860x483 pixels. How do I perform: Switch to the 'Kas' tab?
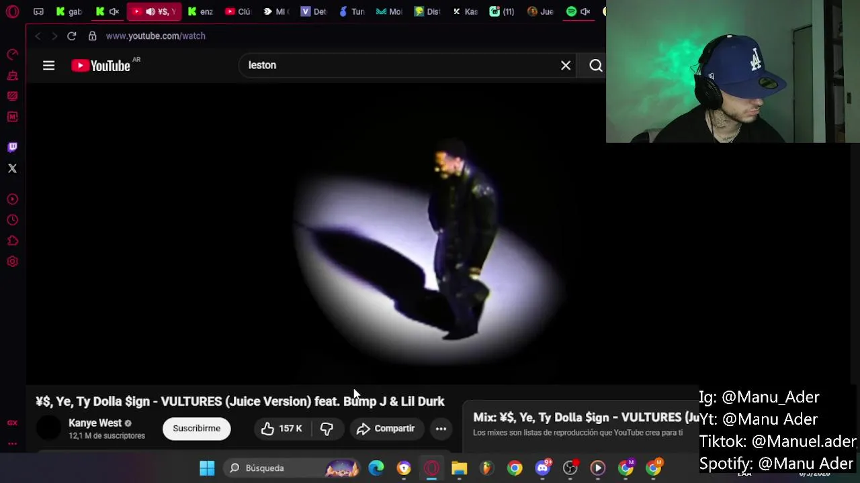(465, 11)
